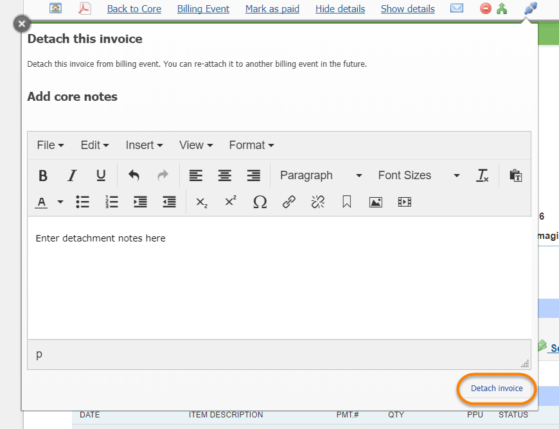Follow the Back to Core link
Image resolution: width=559 pixels, height=429 pixels.
(134, 9)
